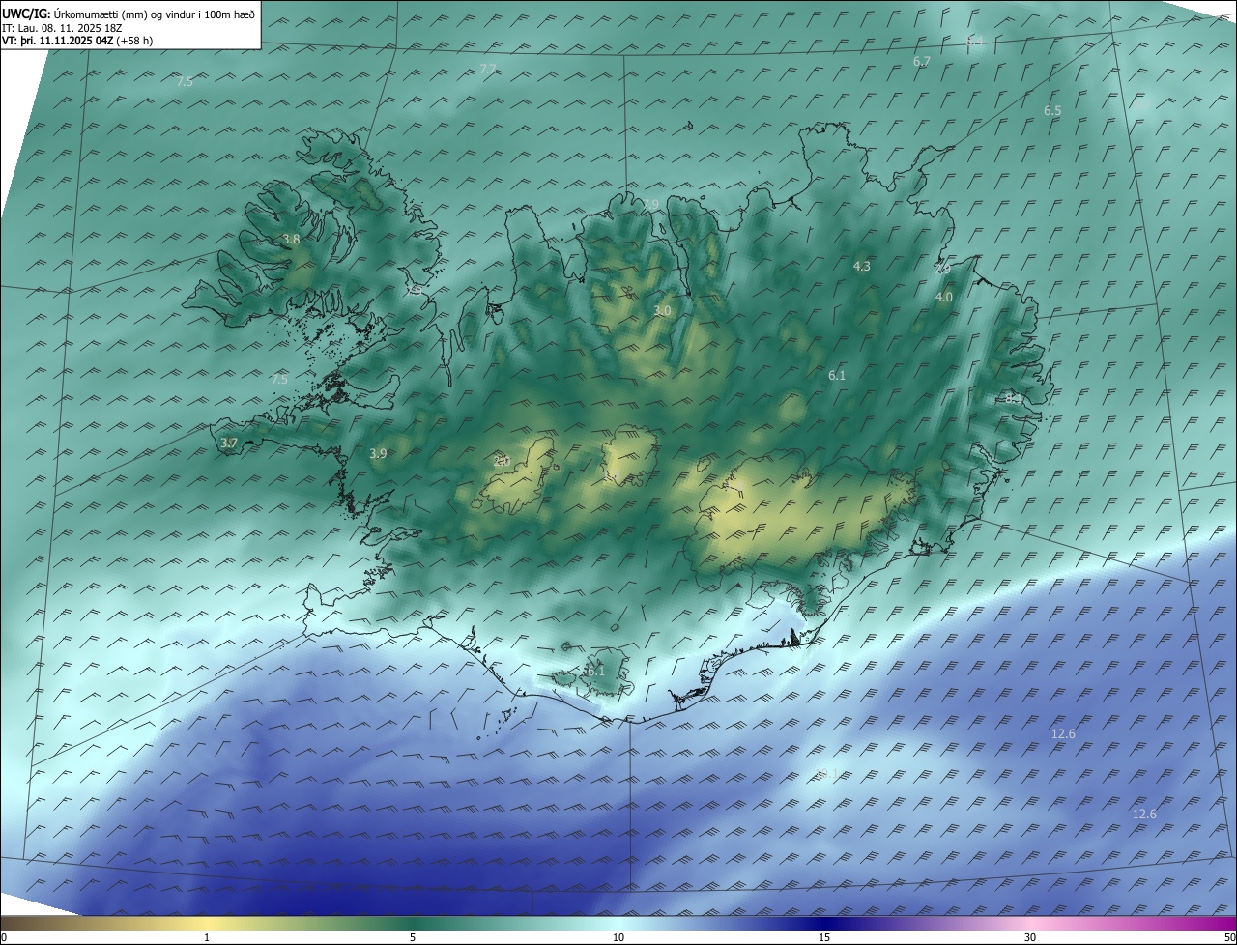The image size is (1237, 945).
Task: Click the 3.9 value label
Action: point(378,453)
